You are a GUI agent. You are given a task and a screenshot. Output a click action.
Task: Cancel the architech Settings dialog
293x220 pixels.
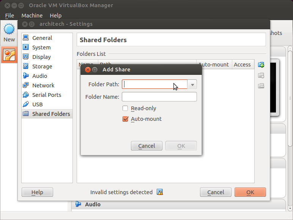[x=216, y=192]
